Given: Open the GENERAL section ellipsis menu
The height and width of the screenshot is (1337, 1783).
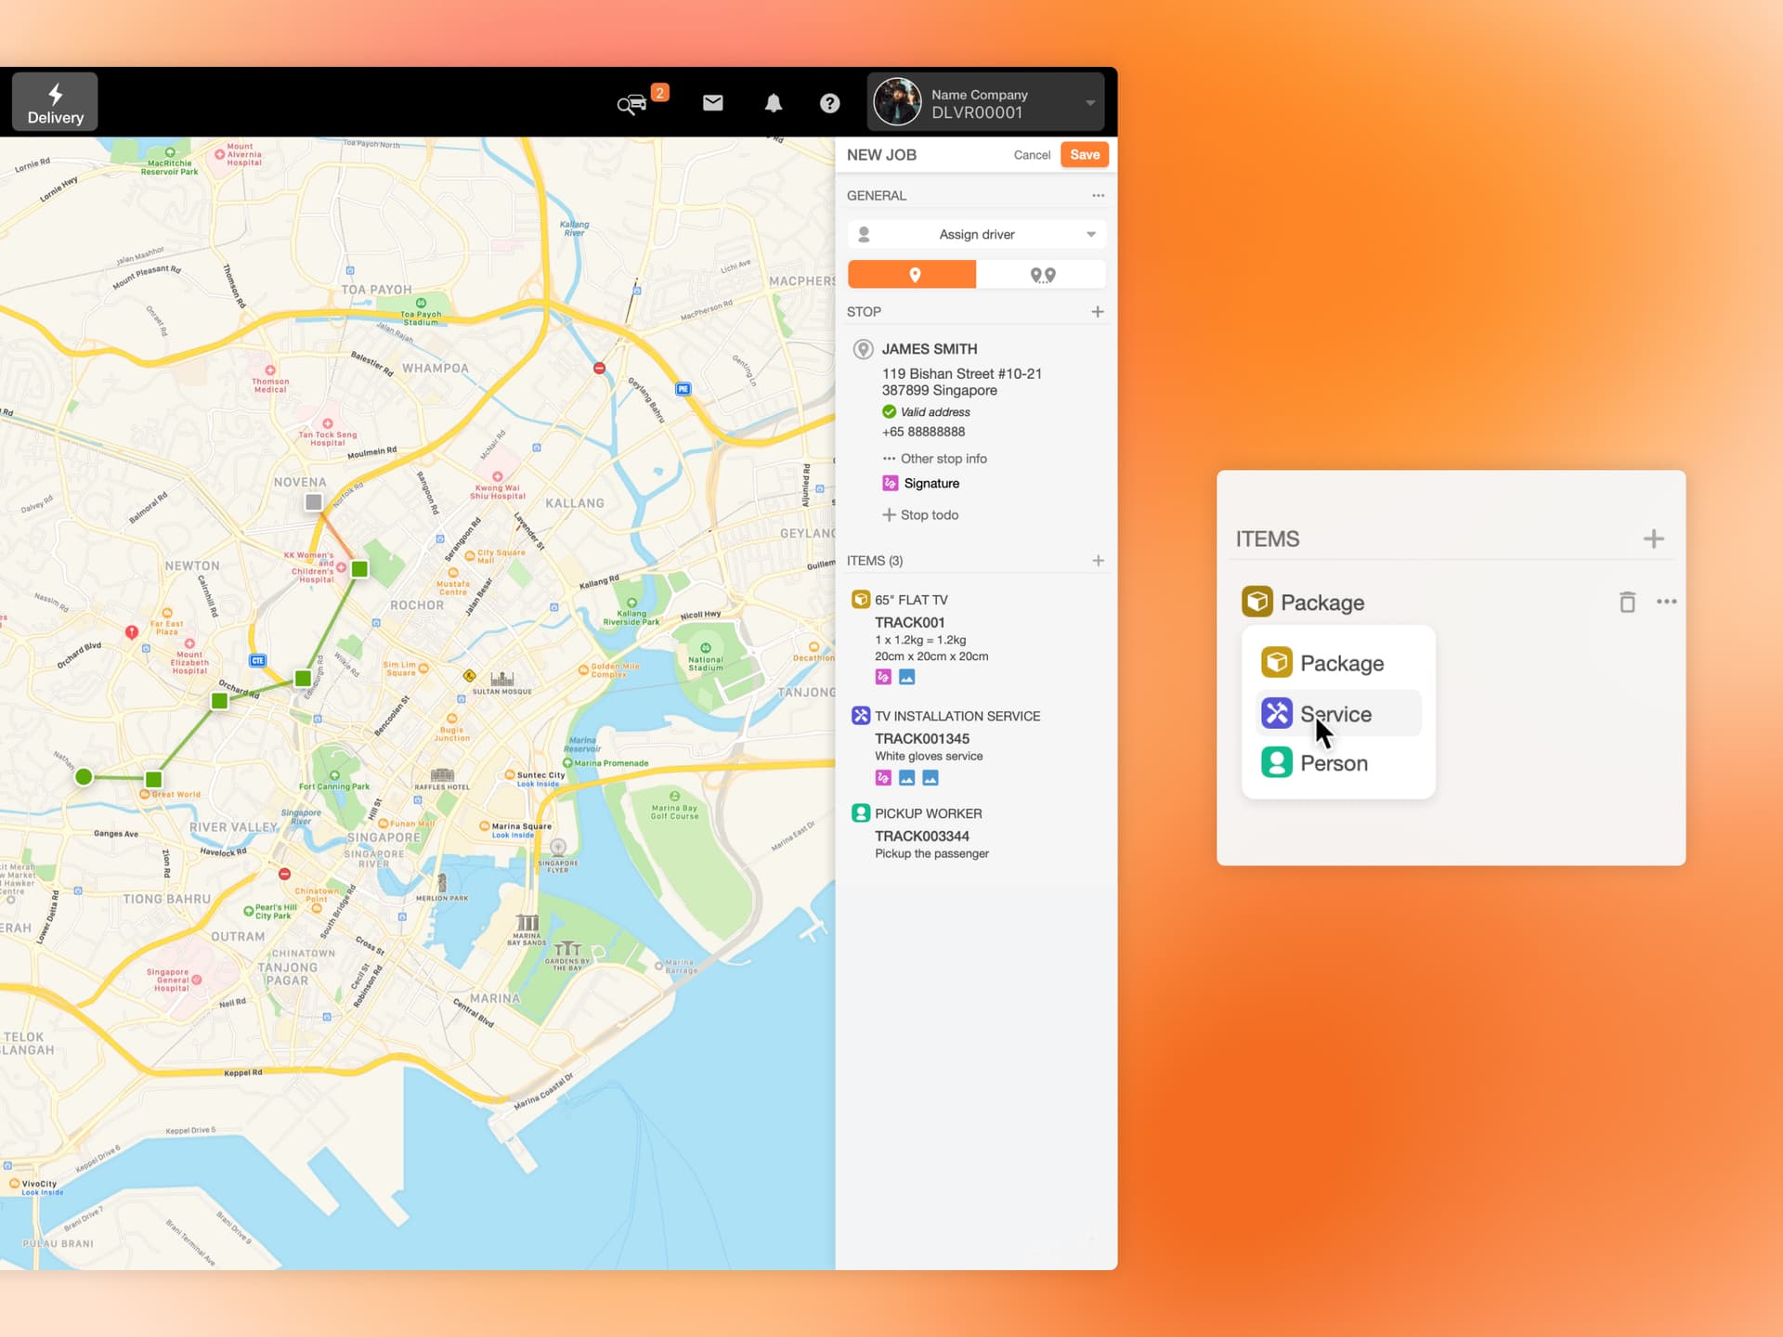Looking at the screenshot, I should [1098, 195].
